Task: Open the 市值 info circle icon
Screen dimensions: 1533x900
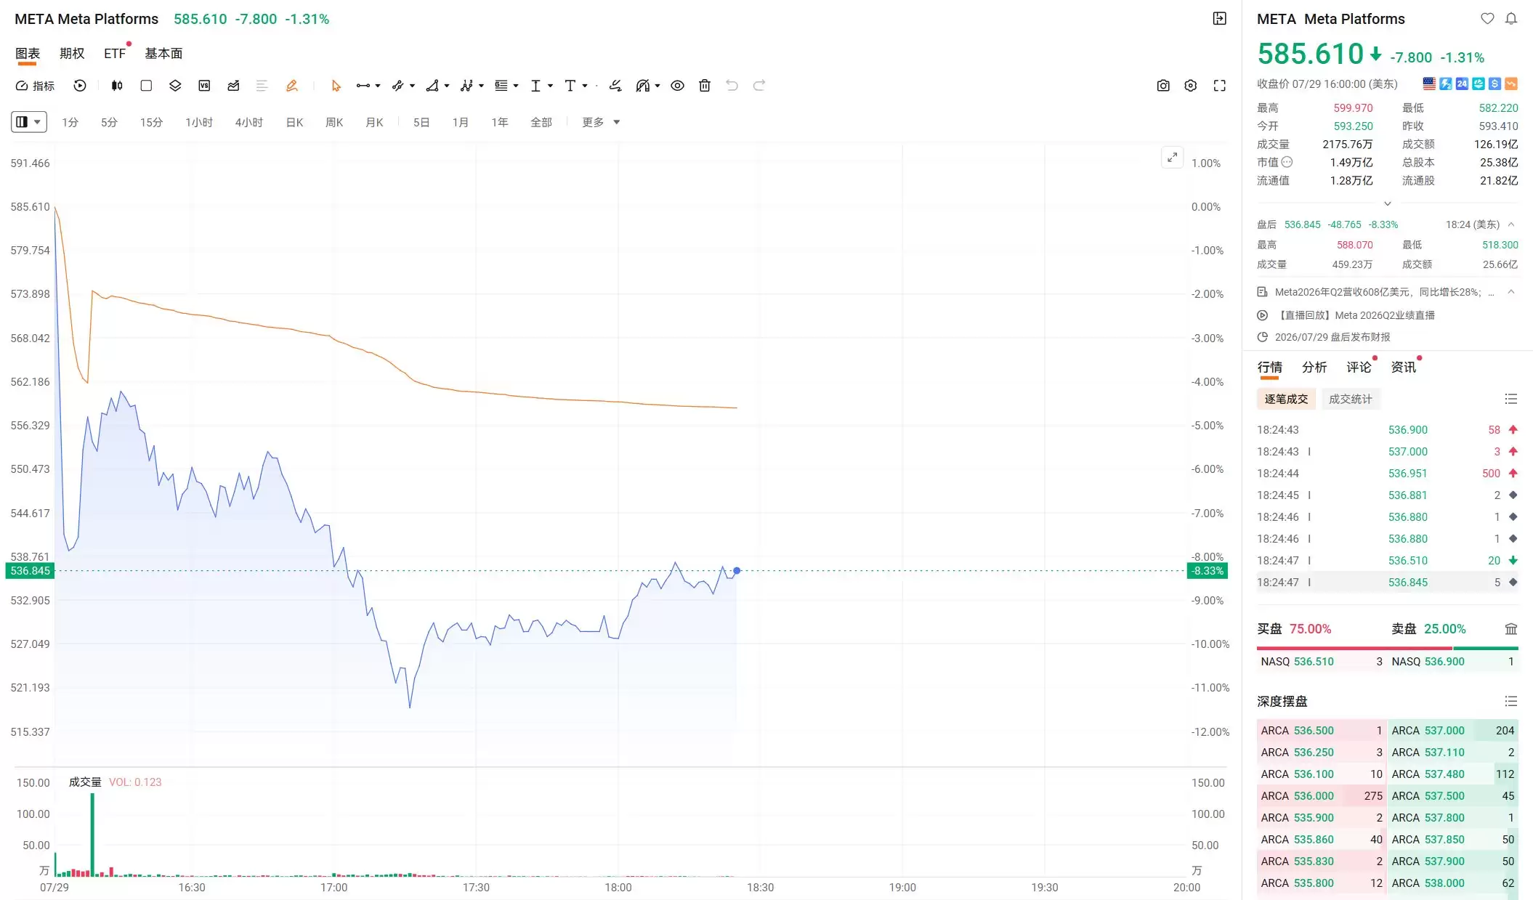Action: tap(1287, 162)
